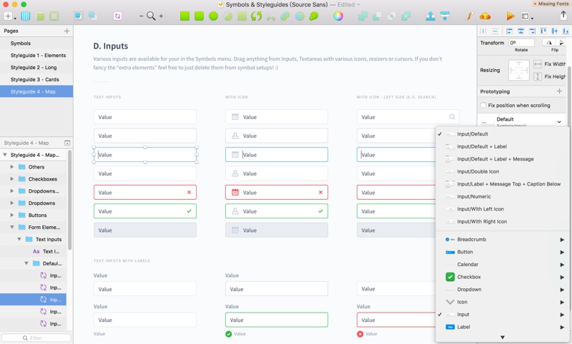This screenshot has width=572, height=344.
Task: Click the orange Preview play icon
Action: [x=510, y=16]
